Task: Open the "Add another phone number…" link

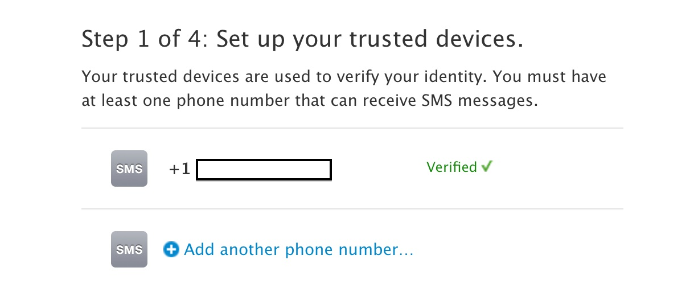Action: point(298,249)
